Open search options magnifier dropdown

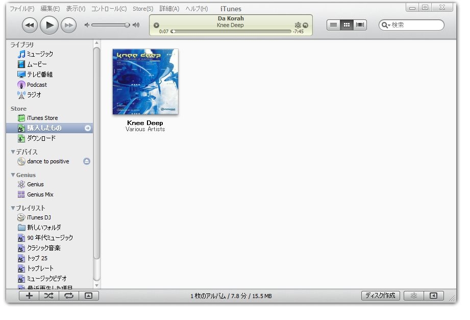(385, 25)
